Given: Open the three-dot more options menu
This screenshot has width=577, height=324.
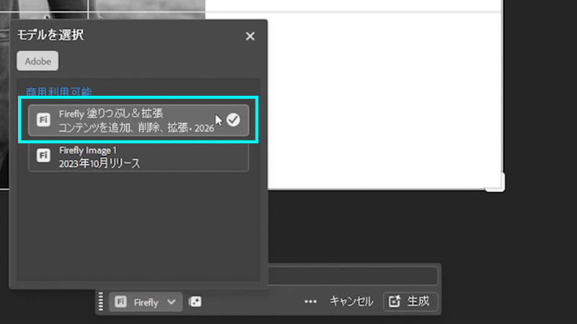Looking at the screenshot, I should pos(310,302).
